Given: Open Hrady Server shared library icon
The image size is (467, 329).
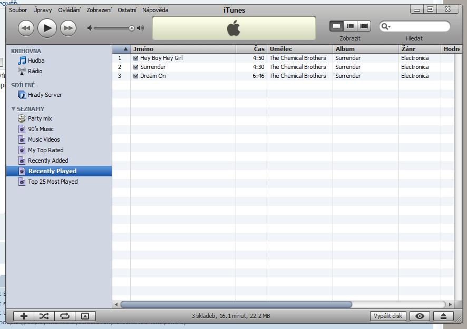Looking at the screenshot, I should [x=22, y=95].
